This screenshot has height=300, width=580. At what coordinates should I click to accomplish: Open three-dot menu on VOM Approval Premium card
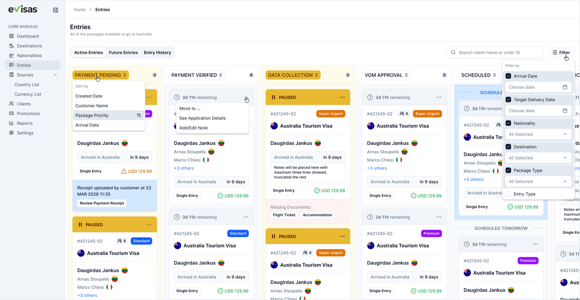click(x=439, y=217)
